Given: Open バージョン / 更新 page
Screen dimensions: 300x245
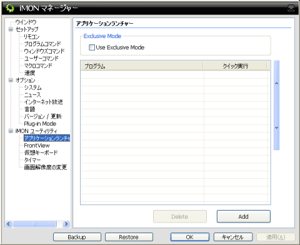Looking at the screenshot, I should (42, 116).
